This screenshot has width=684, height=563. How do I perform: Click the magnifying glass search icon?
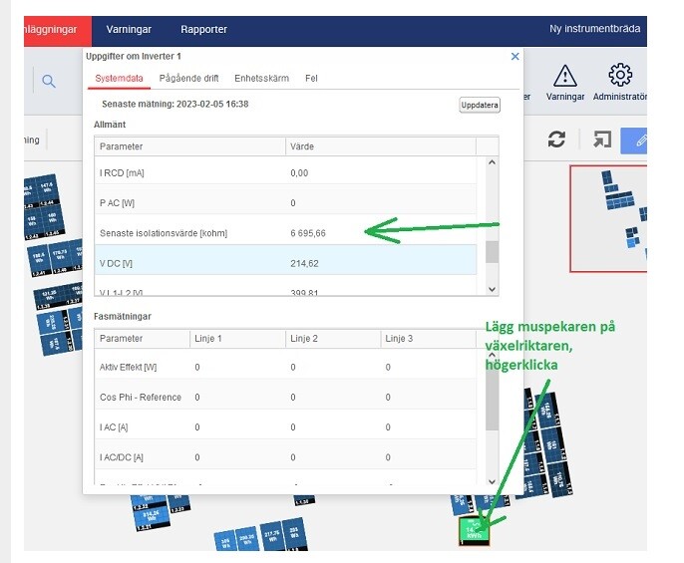pyautogui.click(x=49, y=81)
